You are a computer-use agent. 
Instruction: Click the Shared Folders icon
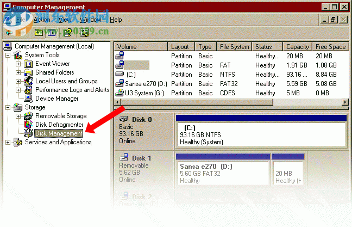[x=28, y=72]
